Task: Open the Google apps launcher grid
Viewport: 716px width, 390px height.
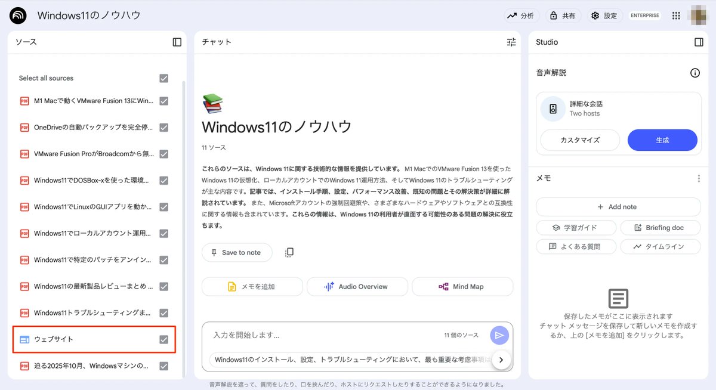Action: 676,16
